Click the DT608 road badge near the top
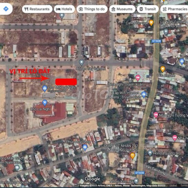188x188 pixels. (156, 41)
